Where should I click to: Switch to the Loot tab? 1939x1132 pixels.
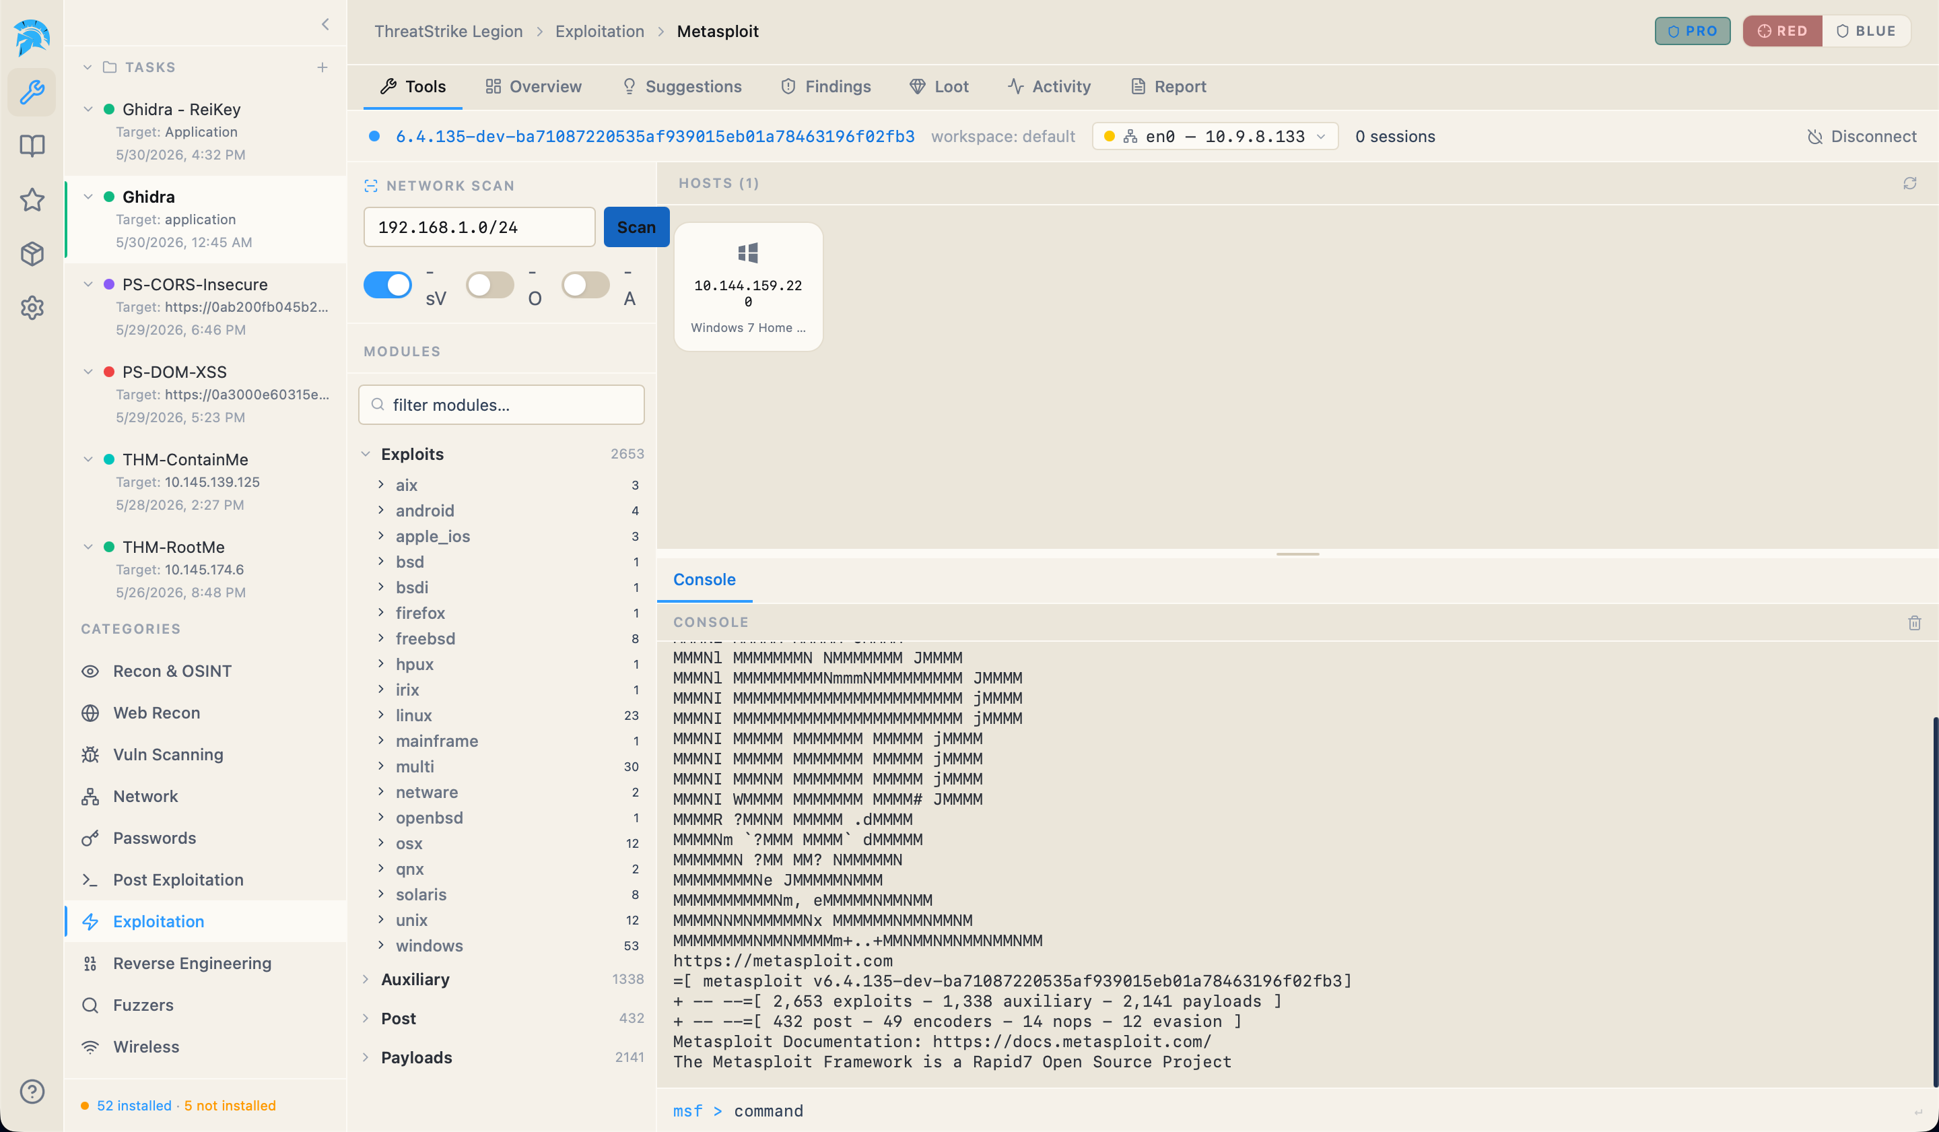(939, 86)
